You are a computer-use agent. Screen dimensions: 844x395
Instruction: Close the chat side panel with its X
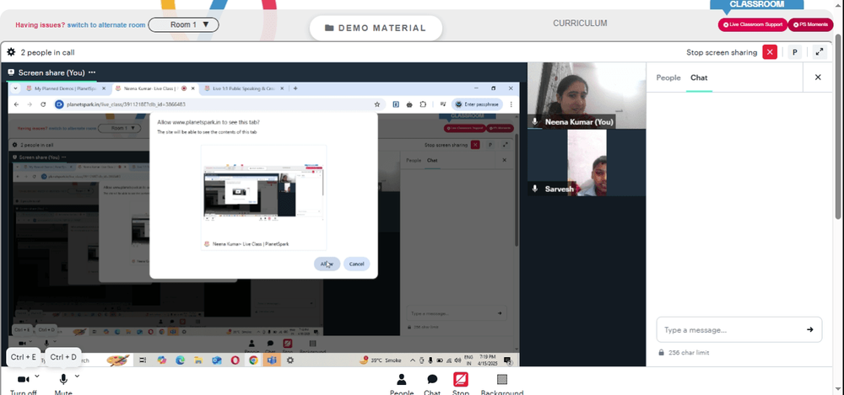[x=818, y=77]
